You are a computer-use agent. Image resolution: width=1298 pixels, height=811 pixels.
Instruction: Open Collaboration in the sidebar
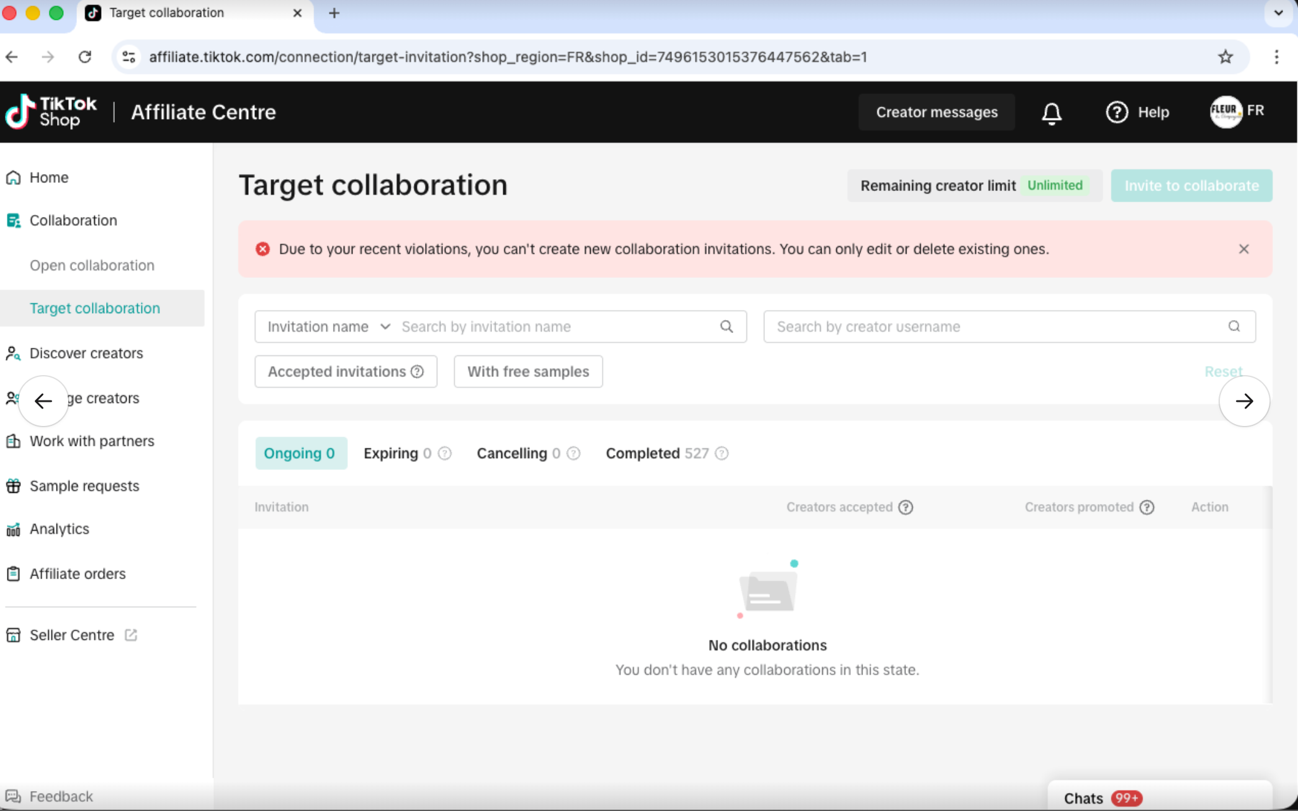pyautogui.click(x=73, y=221)
